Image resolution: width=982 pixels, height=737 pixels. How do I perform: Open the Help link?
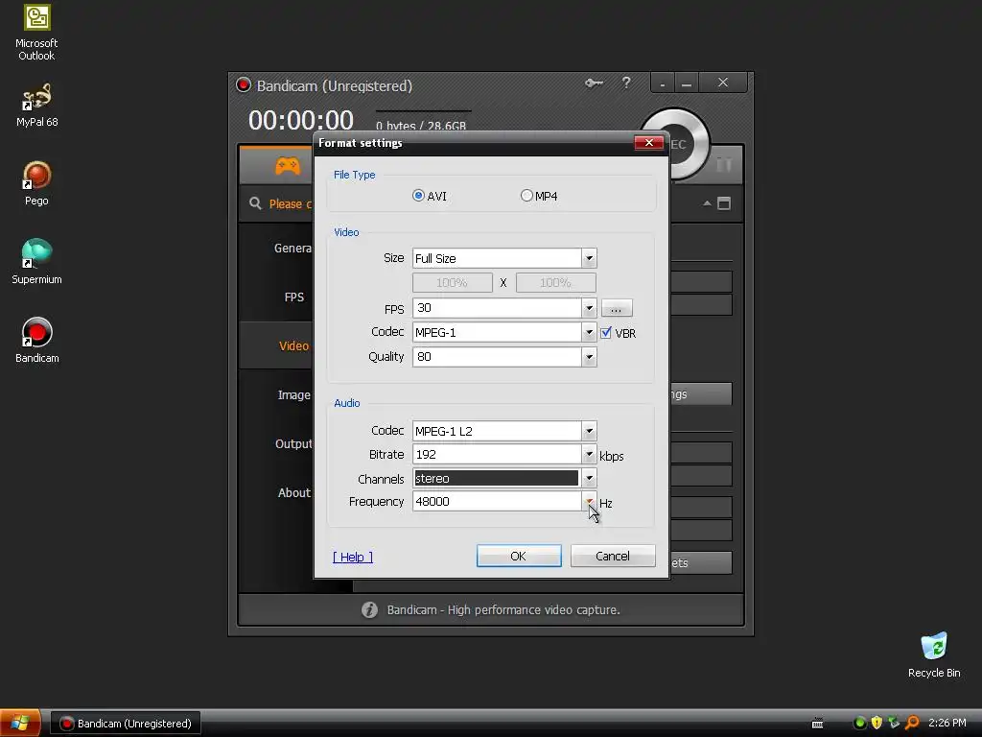coord(353,557)
